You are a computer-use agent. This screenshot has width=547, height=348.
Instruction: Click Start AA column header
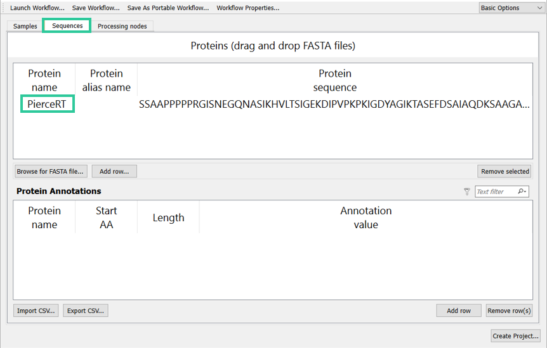click(x=107, y=217)
